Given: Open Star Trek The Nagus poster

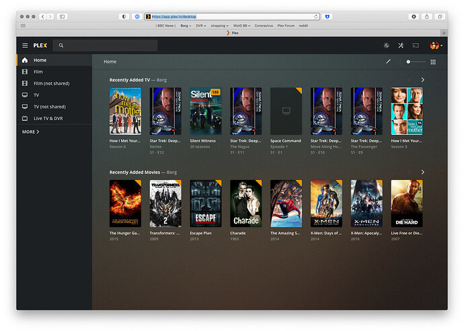Looking at the screenshot, I should [x=246, y=111].
